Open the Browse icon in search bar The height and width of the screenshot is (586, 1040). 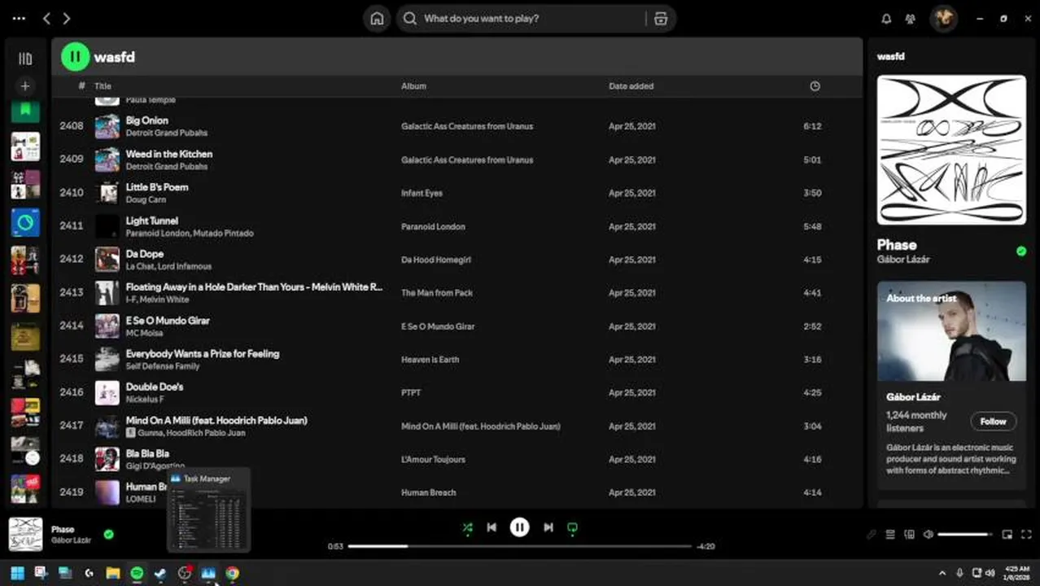click(x=661, y=19)
